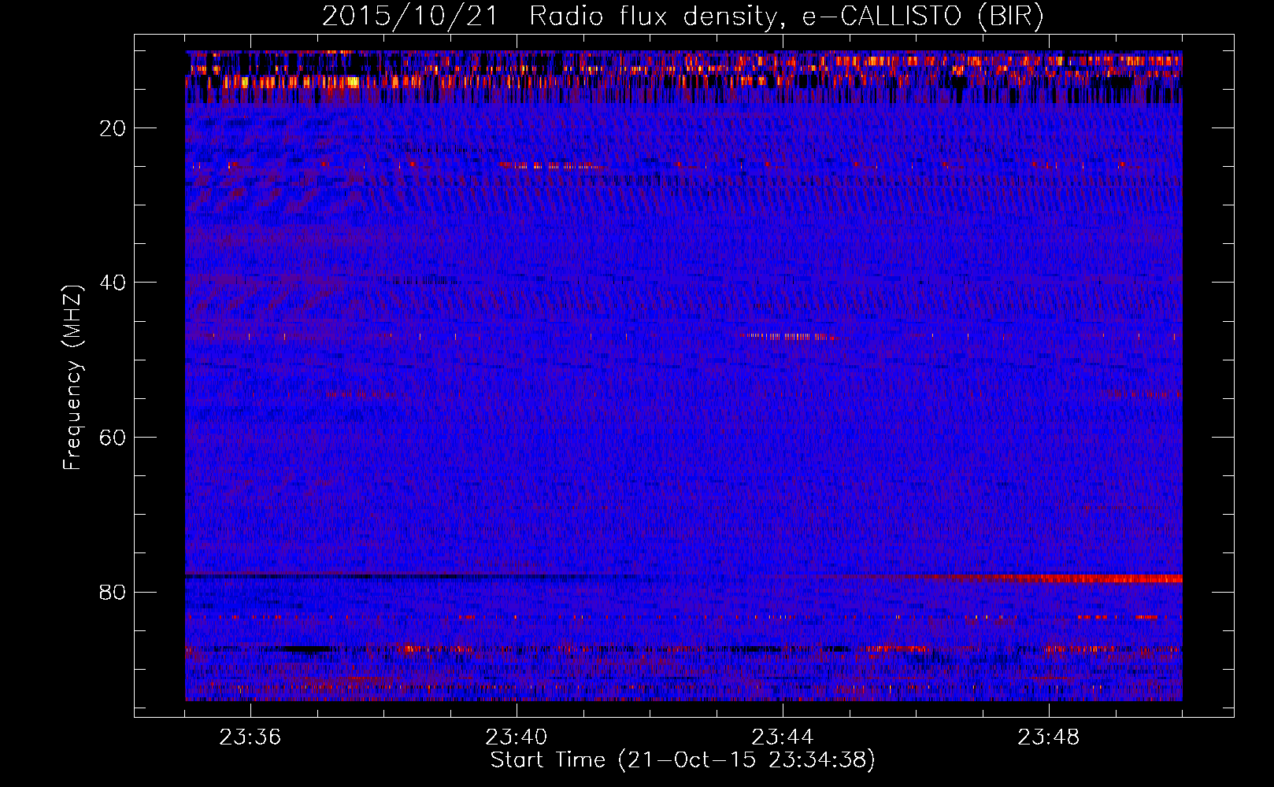Click the 23:36 time tick label
This screenshot has width=1274, height=787.
tap(250, 737)
